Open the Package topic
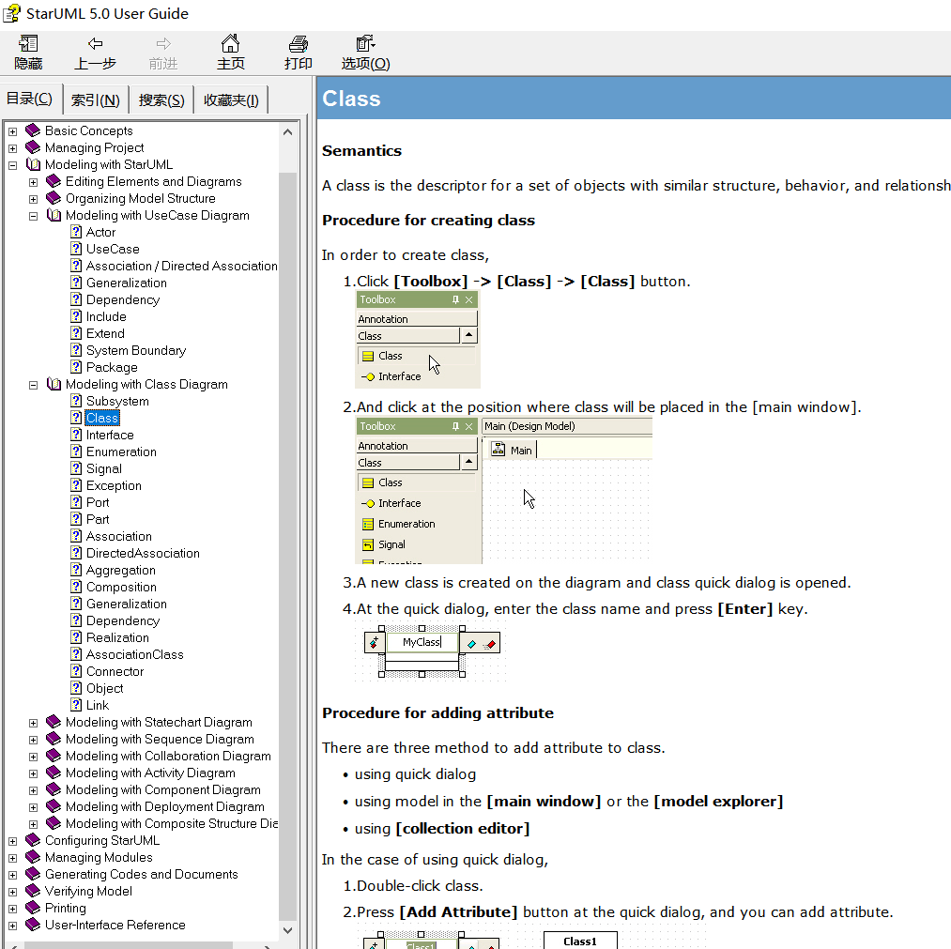The width and height of the screenshot is (951, 949). pos(112,367)
